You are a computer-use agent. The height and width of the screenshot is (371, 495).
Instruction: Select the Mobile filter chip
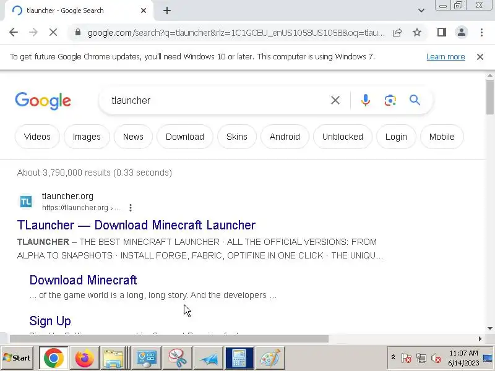pyautogui.click(x=442, y=137)
